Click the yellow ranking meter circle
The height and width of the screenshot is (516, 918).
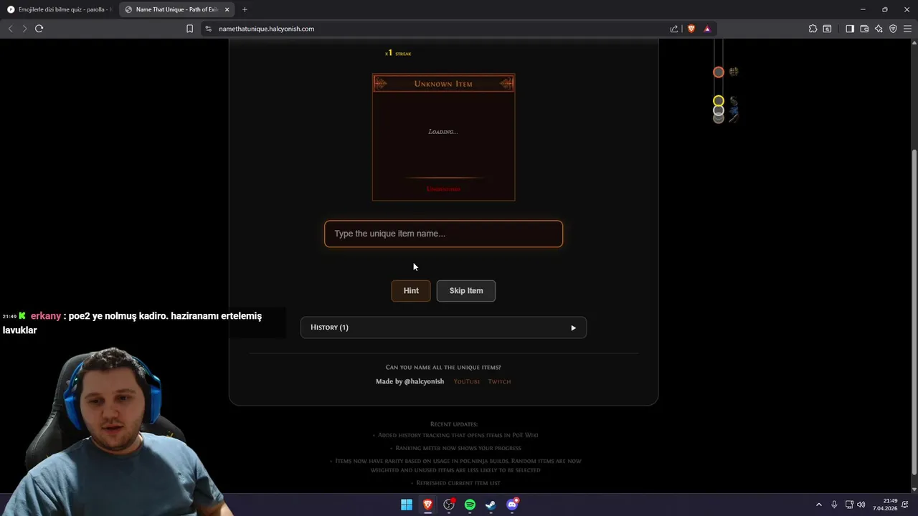point(719,101)
